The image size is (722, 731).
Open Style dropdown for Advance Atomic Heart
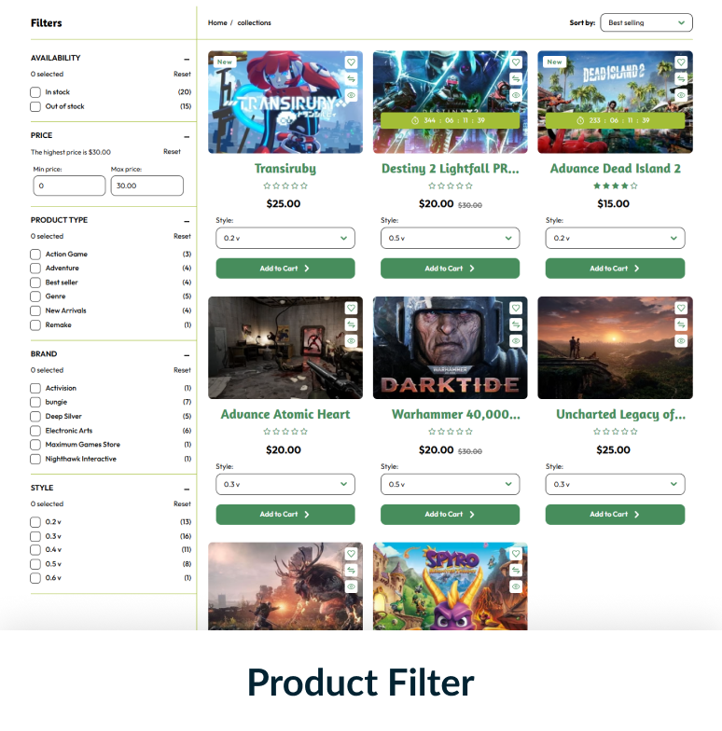point(285,485)
